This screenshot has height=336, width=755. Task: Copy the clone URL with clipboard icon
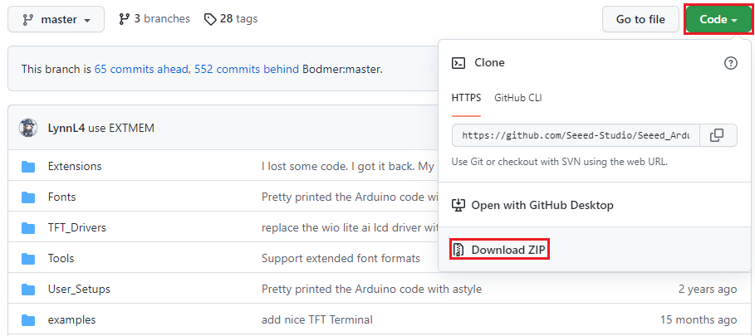point(717,135)
